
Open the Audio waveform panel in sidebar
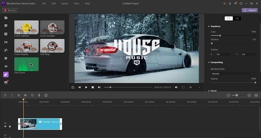(6, 67)
